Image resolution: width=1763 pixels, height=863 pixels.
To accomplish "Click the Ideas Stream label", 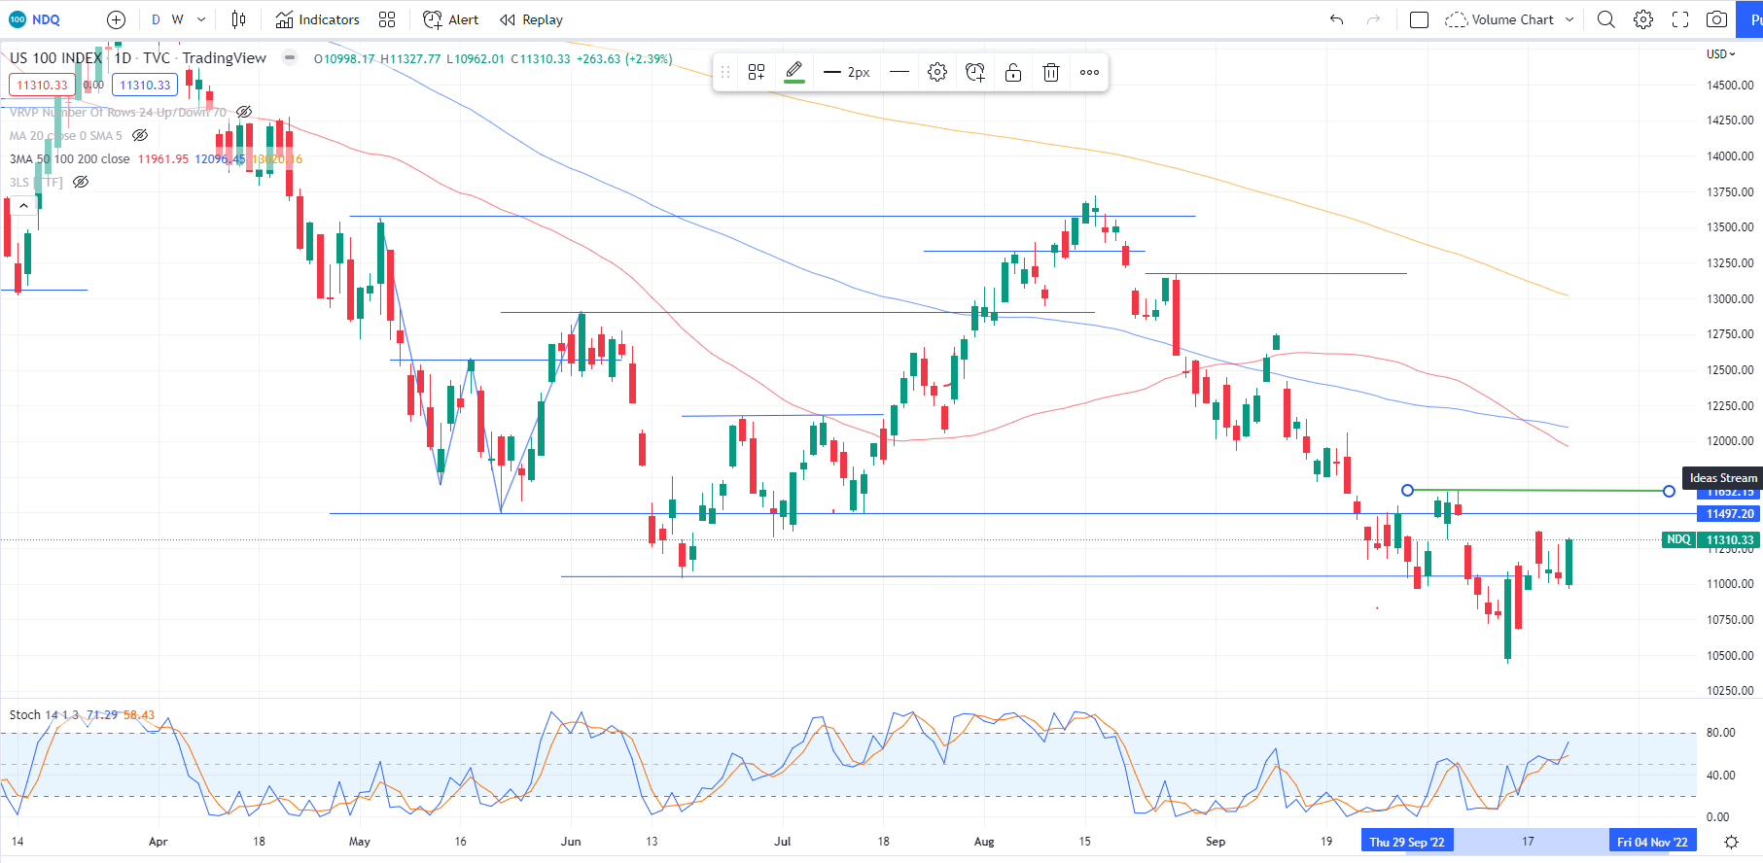I will click(1722, 477).
